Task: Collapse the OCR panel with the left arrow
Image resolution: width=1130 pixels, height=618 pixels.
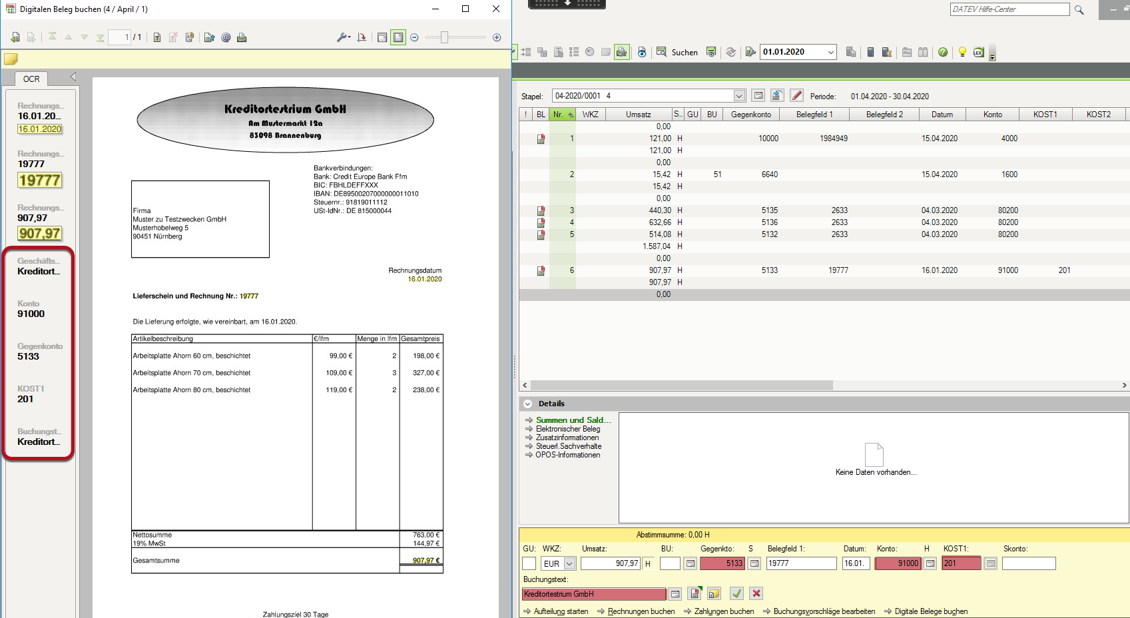Action: click(73, 77)
